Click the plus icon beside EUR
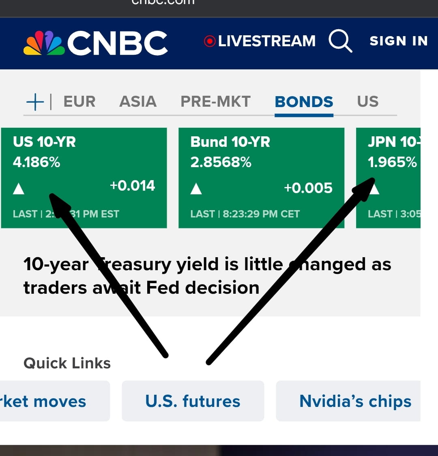438x456 pixels. point(35,101)
